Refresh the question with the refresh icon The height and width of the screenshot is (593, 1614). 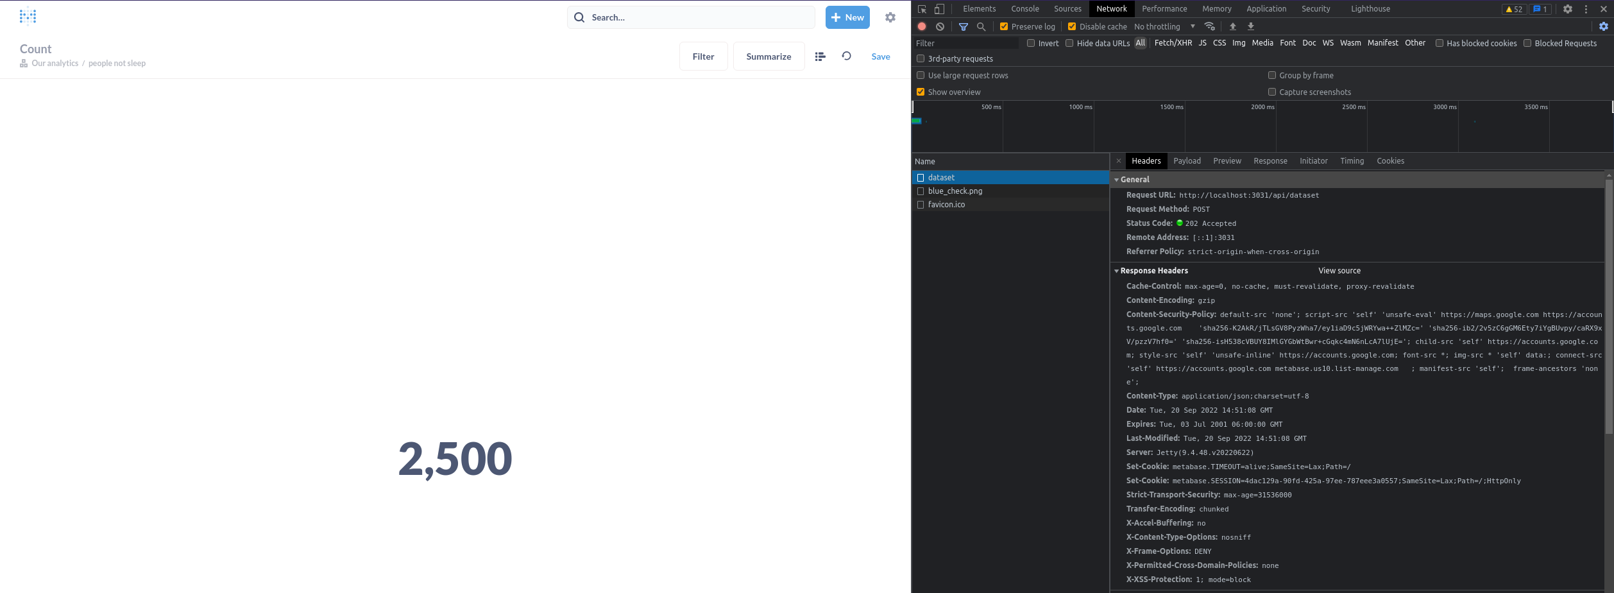(847, 56)
